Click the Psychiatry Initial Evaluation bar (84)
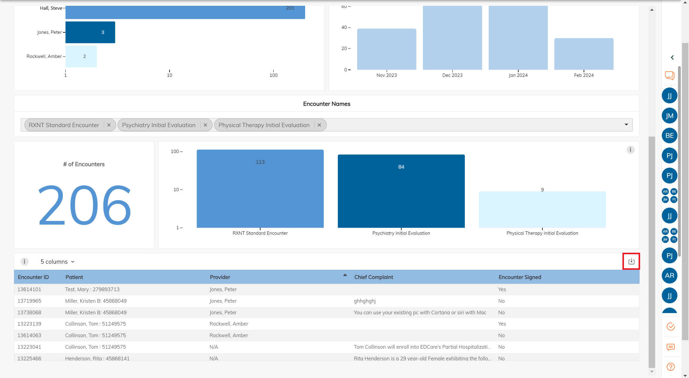This screenshot has width=689, height=378. coord(401,191)
